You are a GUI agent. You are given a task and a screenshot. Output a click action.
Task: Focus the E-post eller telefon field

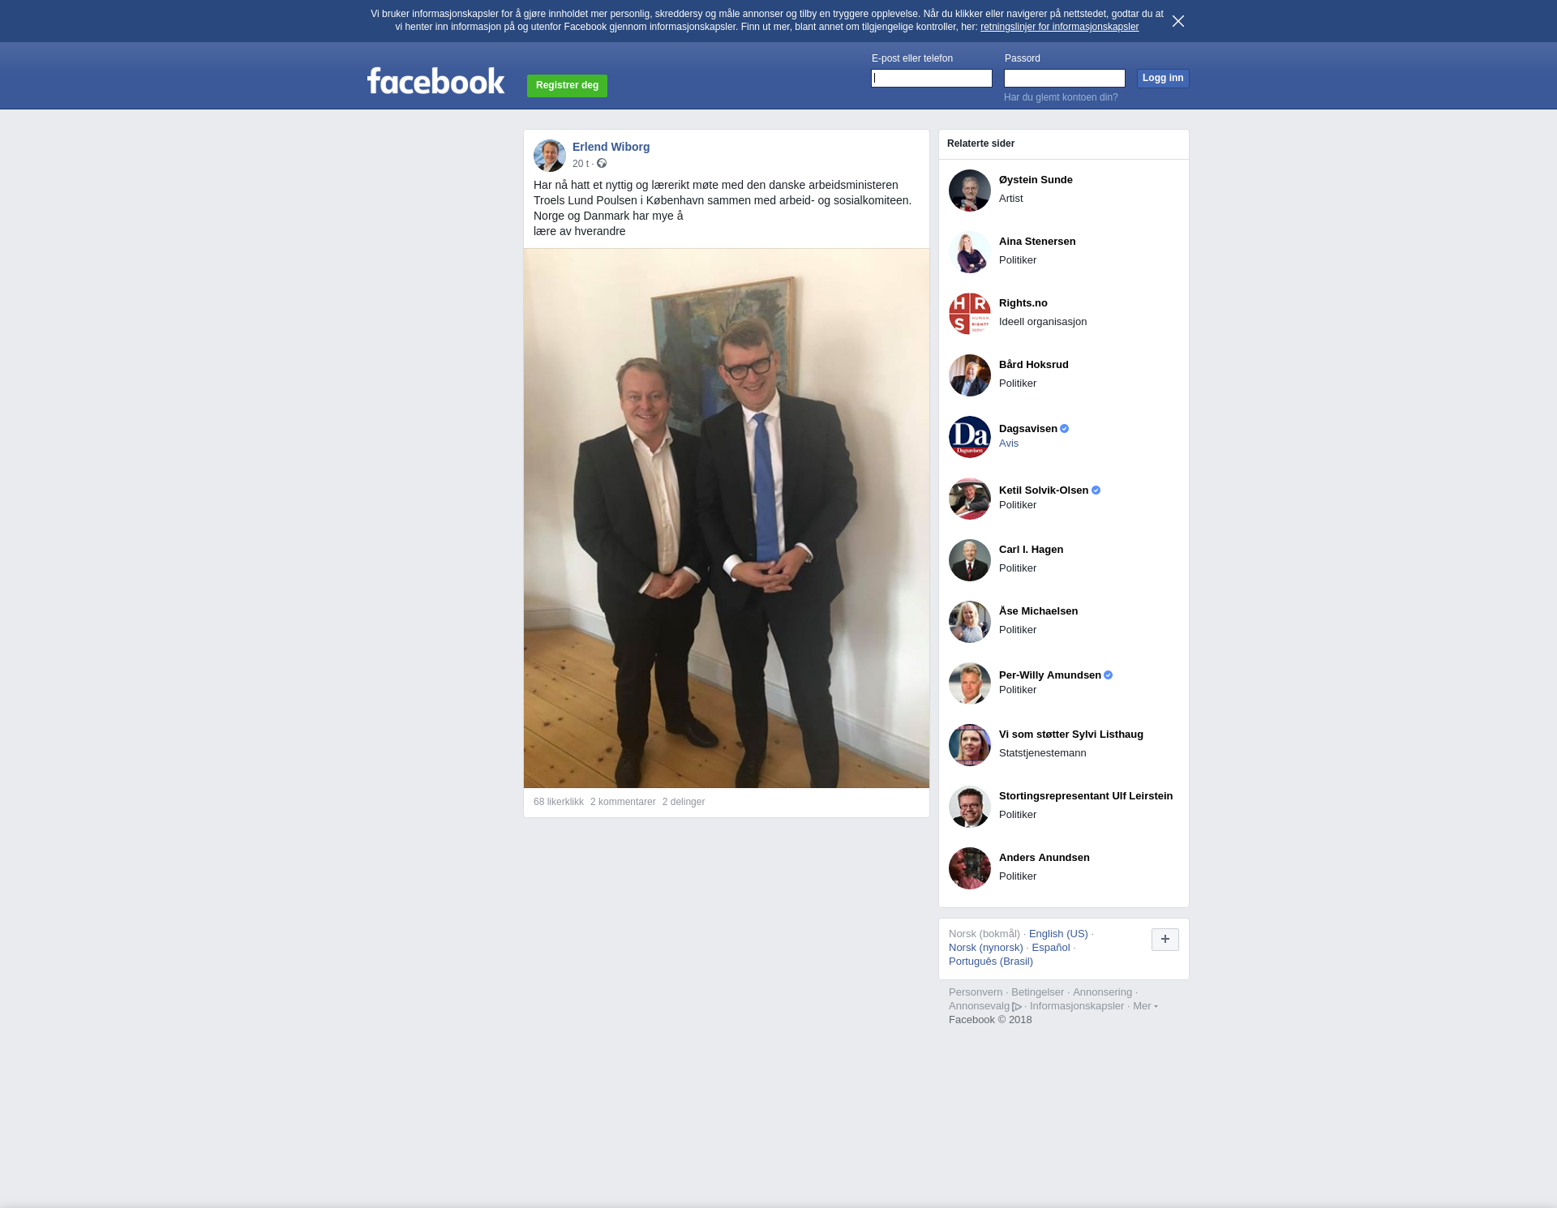point(932,78)
